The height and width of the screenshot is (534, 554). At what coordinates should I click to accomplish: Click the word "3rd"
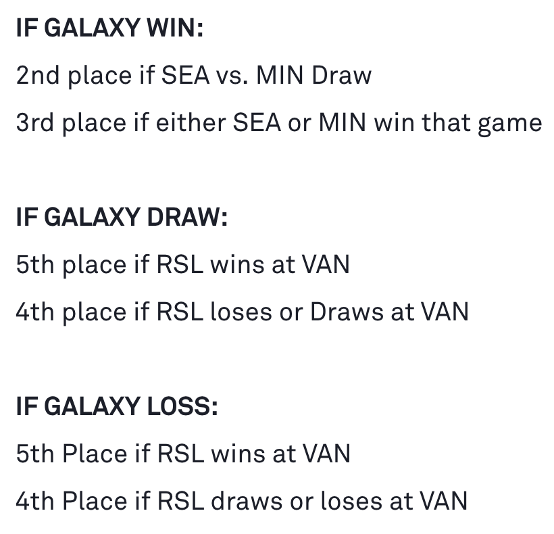[x=35, y=122]
